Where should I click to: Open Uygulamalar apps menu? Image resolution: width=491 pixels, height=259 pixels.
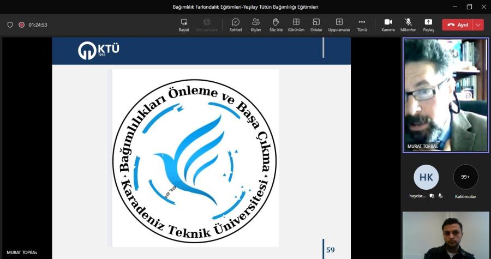[339, 25]
